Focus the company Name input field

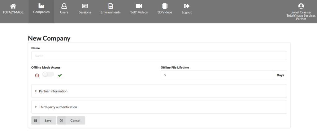159,55
